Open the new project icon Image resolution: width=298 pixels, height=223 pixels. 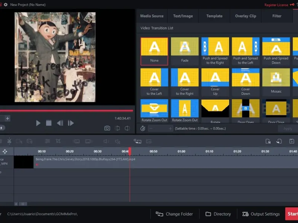(268, 141)
